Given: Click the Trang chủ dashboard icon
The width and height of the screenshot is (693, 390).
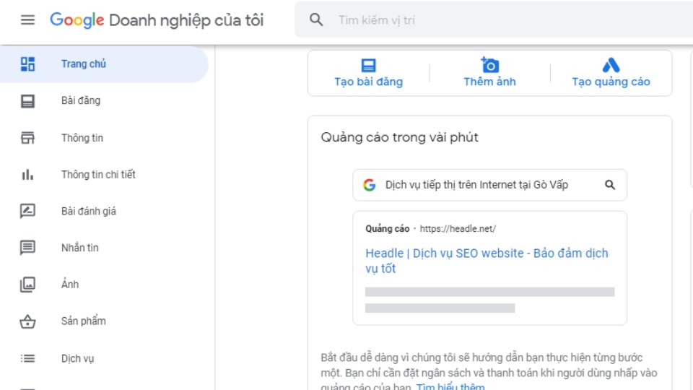Looking at the screenshot, I should point(27,64).
